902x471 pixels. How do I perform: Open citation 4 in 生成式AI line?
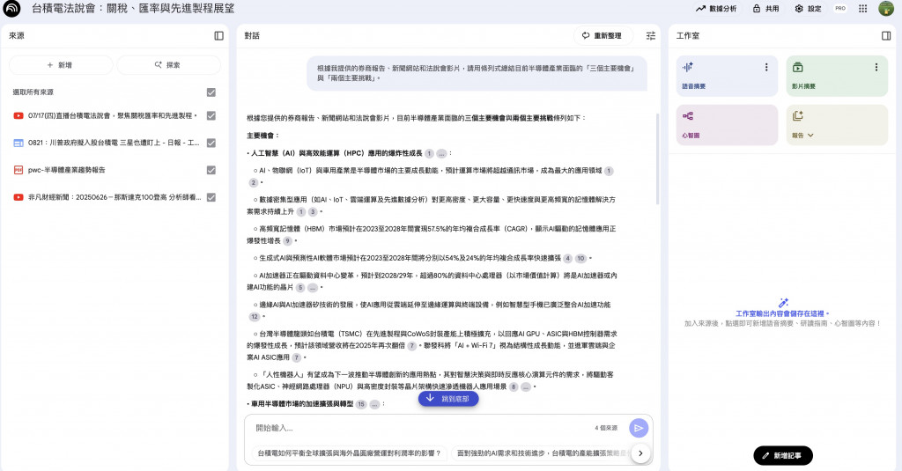click(568, 258)
